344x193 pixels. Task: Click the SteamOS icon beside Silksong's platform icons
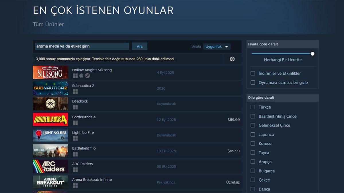click(x=87, y=75)
